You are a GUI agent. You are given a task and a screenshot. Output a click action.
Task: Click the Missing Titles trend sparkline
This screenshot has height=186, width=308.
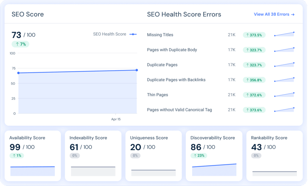pos(284,34)
